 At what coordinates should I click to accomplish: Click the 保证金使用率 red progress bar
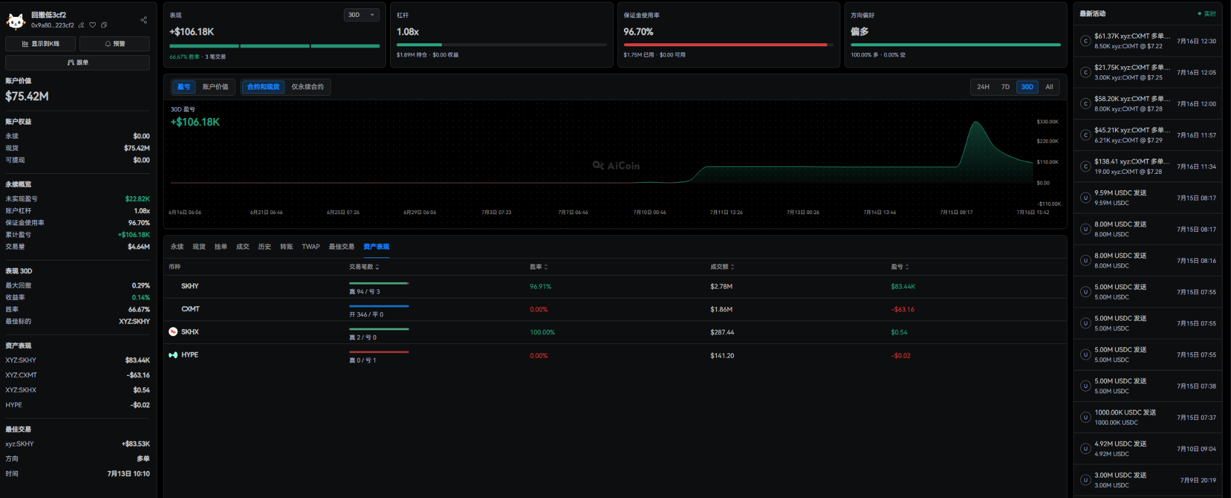729,45
